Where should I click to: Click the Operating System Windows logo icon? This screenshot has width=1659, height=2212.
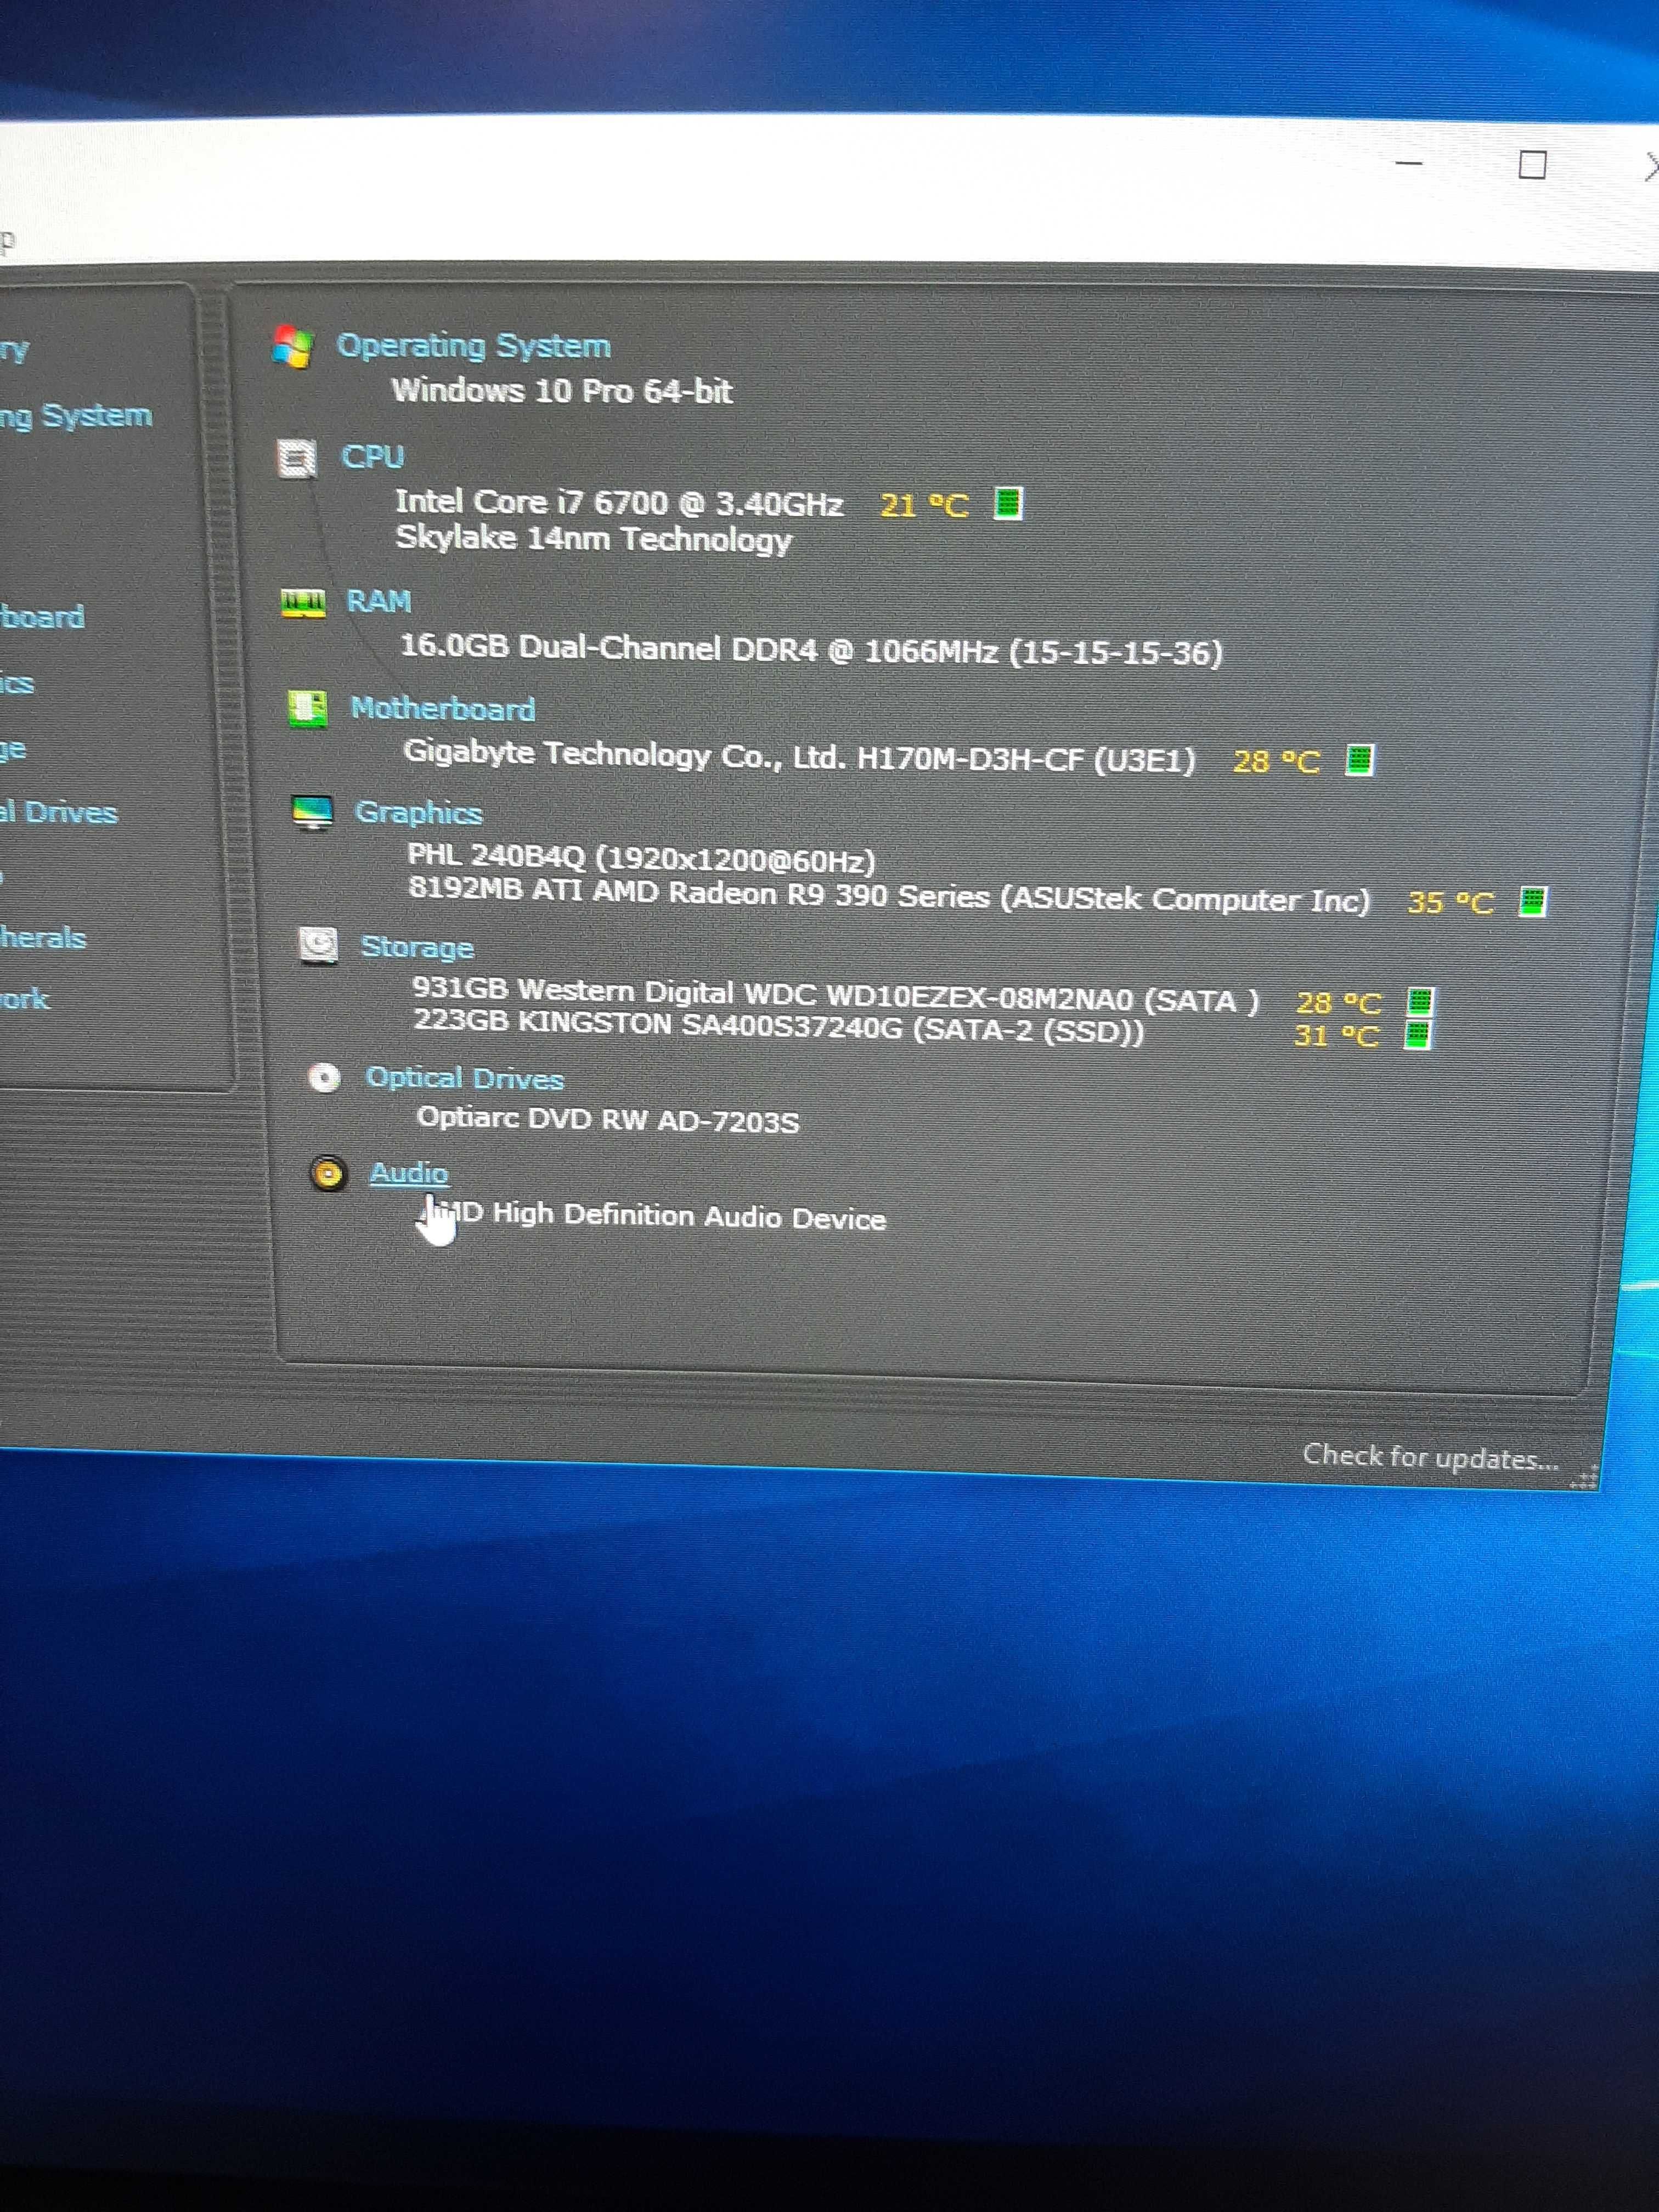tap(293, 347)
